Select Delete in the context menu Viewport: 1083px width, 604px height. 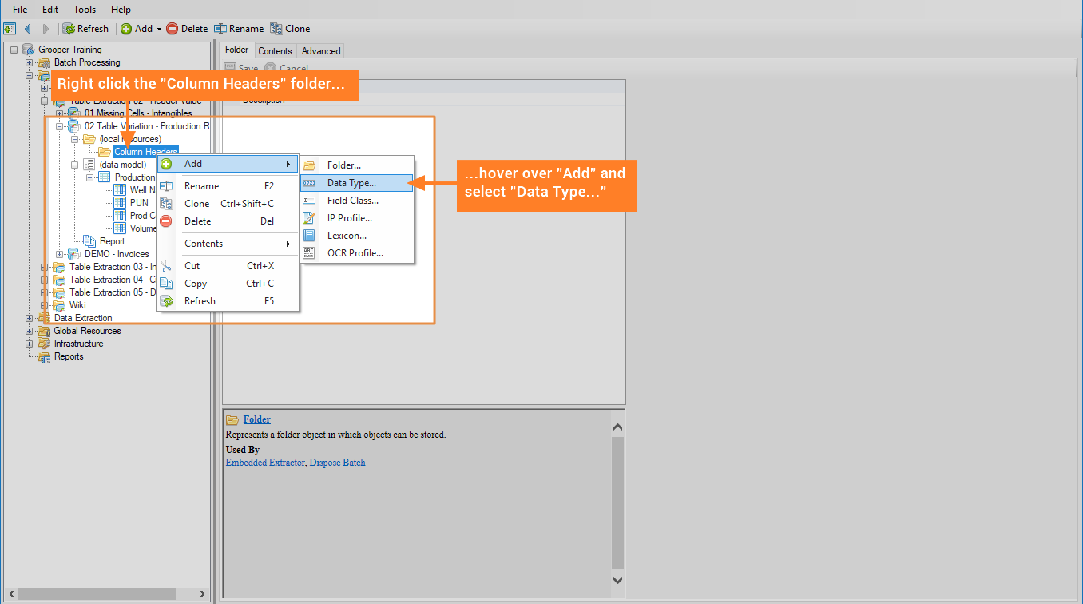coord(228,221)
